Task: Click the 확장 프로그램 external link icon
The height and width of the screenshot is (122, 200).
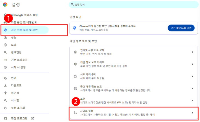Action: [x=33, y=118]
